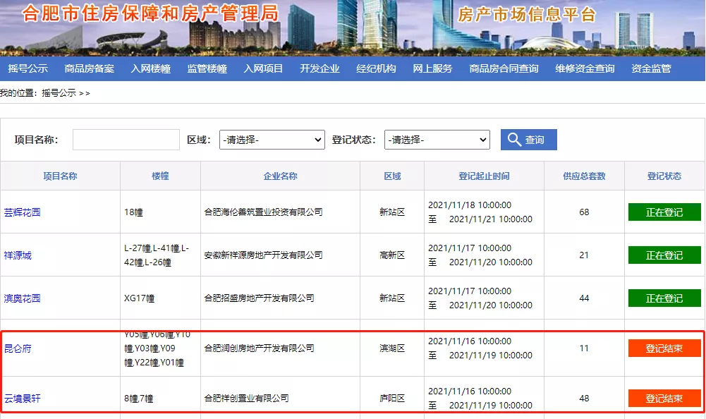The image size is (706, 419).
Task: Open the 摇号公示 menu item
Action: (x=28, y=68)
